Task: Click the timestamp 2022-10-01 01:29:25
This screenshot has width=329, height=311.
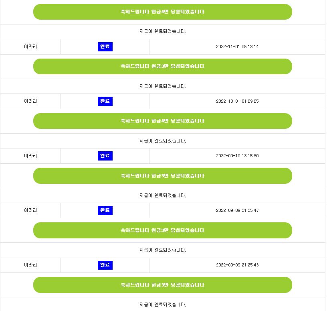Action: click(237, 101)
